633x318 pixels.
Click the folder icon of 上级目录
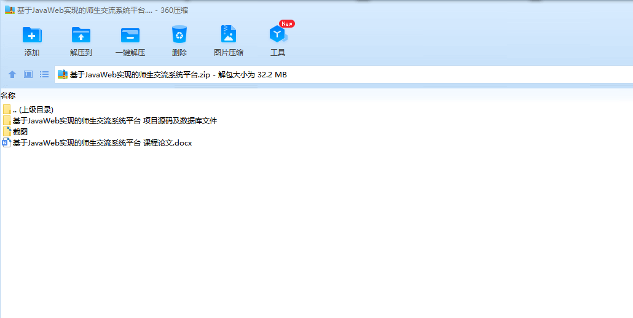[x=7, y=109]
